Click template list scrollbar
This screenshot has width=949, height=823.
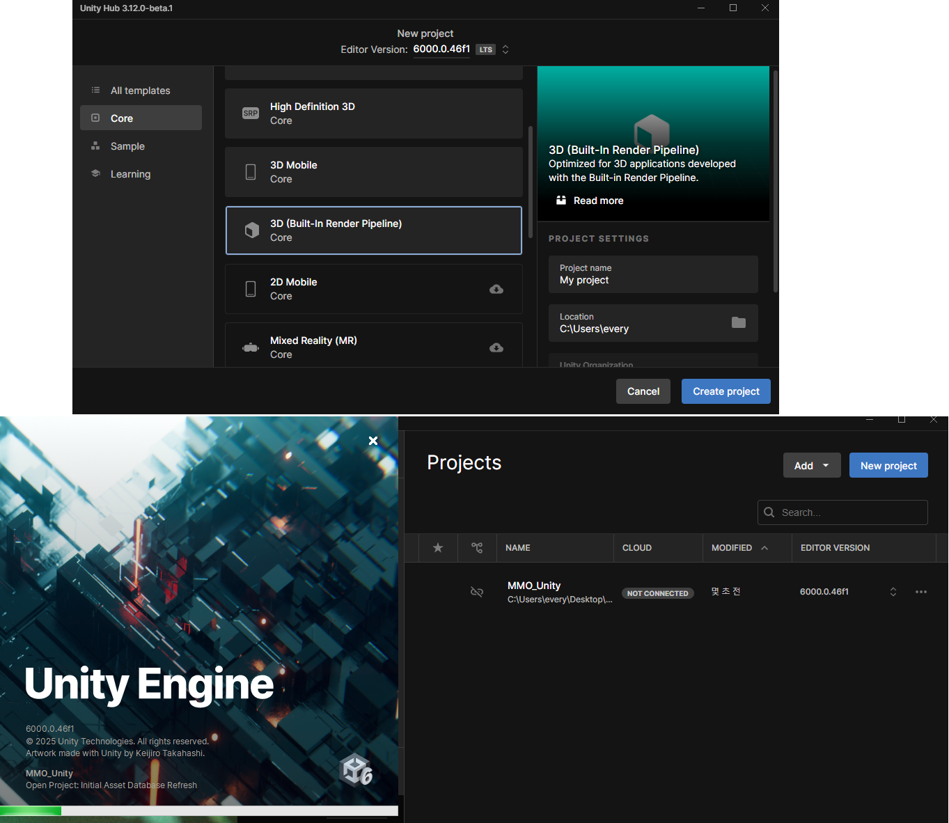point(531,182)
